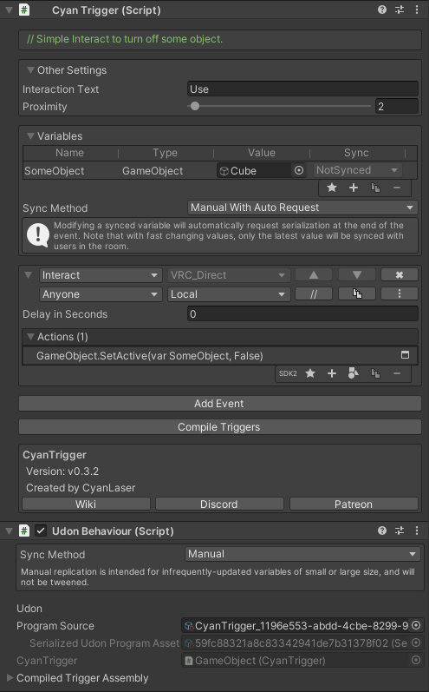Screen dimensions: 429x692
Task: Open presets for Cyan Trigger component
Action: [x=400, y=10]
